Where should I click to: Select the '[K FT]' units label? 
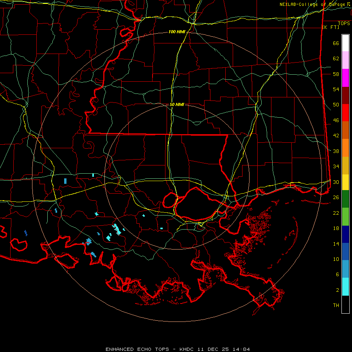[330, 27]
